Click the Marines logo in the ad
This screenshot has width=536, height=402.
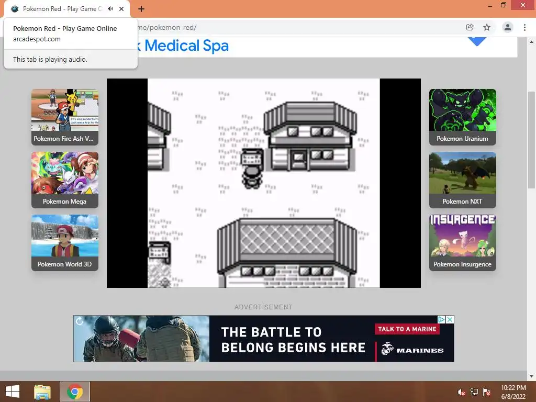point(412,350)
